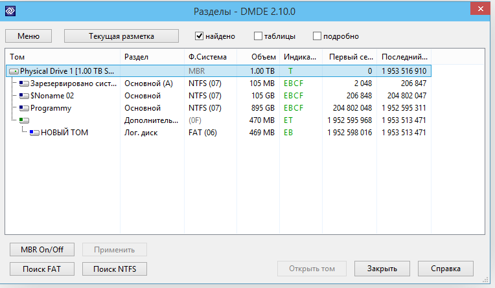Select the НОВЫЙ ТОМ logical disk
Image resolution: width=495 pixels, height=288 pixels.
(64, 133)
